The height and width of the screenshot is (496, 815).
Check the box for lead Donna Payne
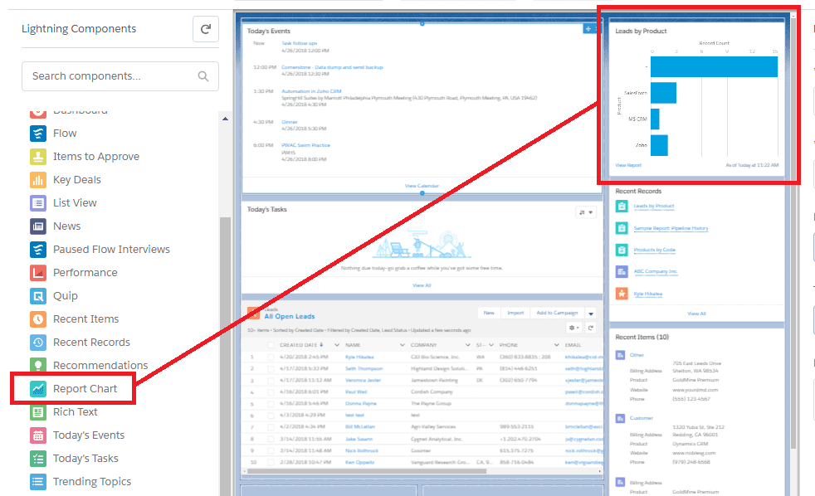271,404
